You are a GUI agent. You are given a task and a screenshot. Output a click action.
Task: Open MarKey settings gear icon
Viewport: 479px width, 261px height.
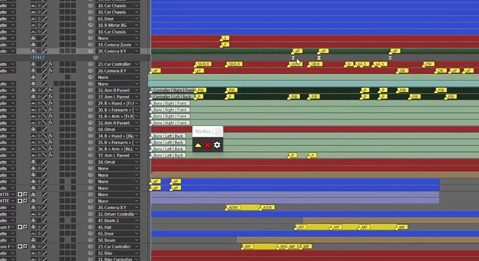pos(217,145)
